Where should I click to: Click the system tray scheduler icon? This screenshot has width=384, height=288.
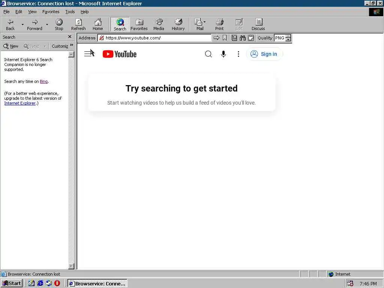pyautogui.click(x=350, y=283)
